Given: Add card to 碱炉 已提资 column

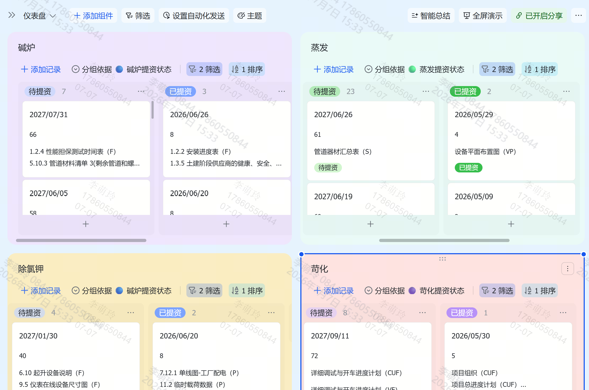Looking at the screenshot, I should 226,224.
